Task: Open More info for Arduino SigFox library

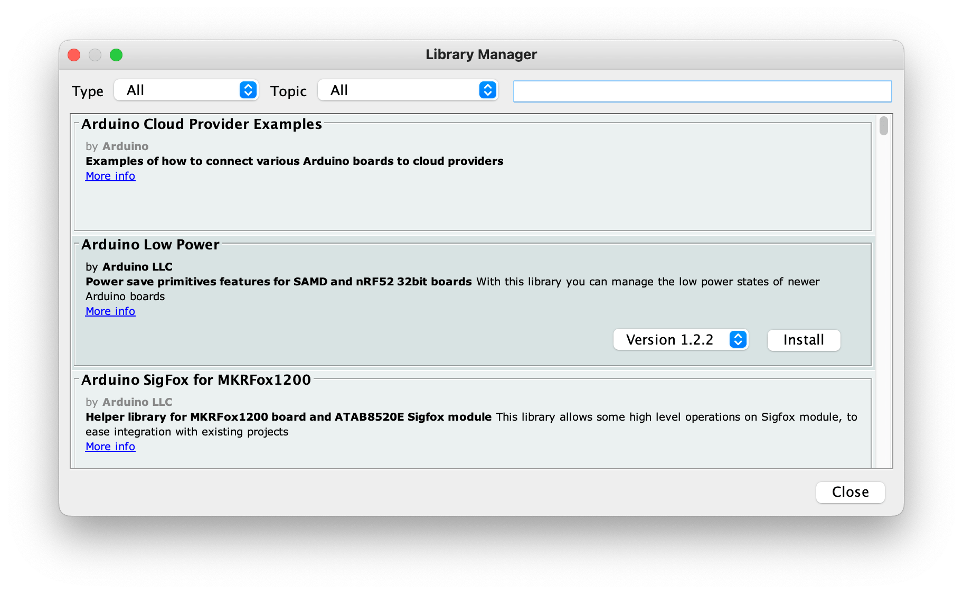Action: click(110, 446)
